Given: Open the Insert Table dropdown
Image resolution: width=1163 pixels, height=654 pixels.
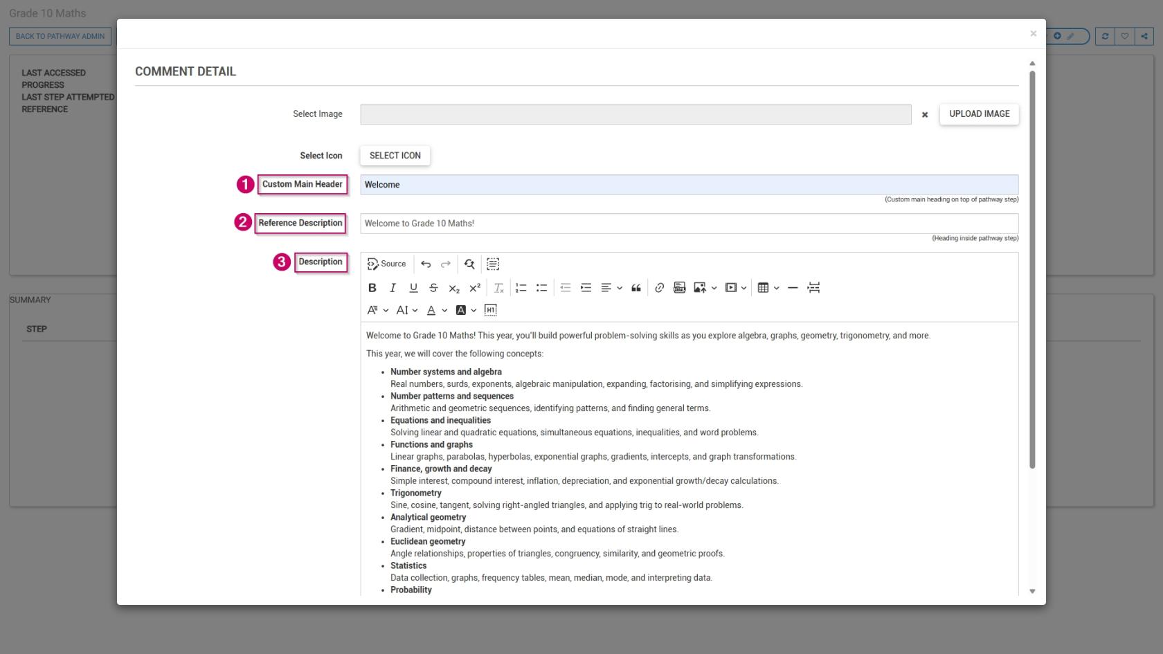Looking at the screenshot, I should click(x=768, y=288).
